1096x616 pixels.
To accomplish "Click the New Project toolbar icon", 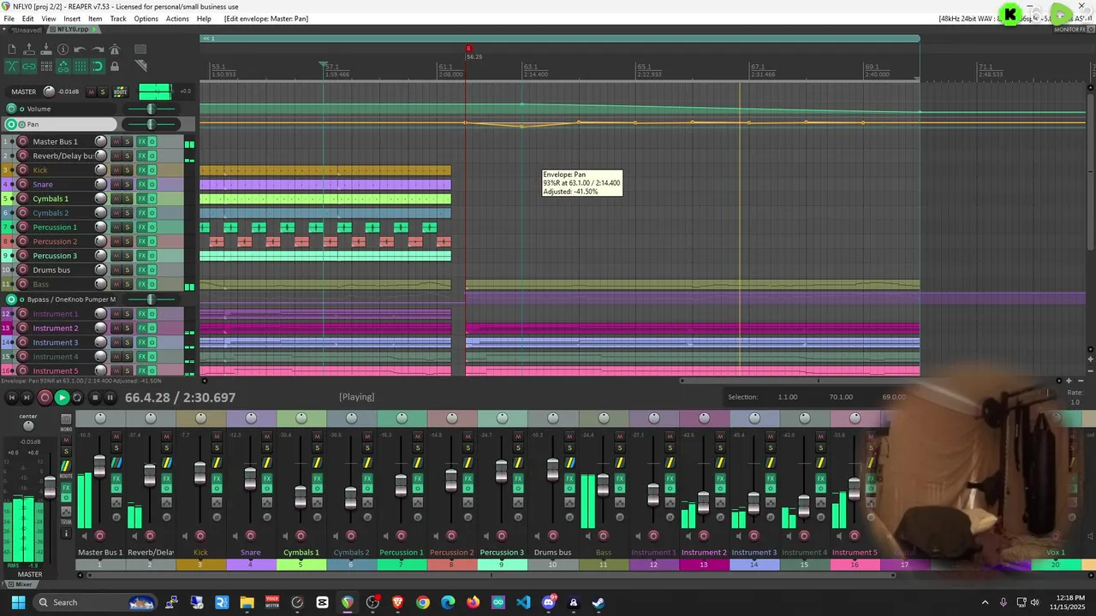I will coord(12,50).
